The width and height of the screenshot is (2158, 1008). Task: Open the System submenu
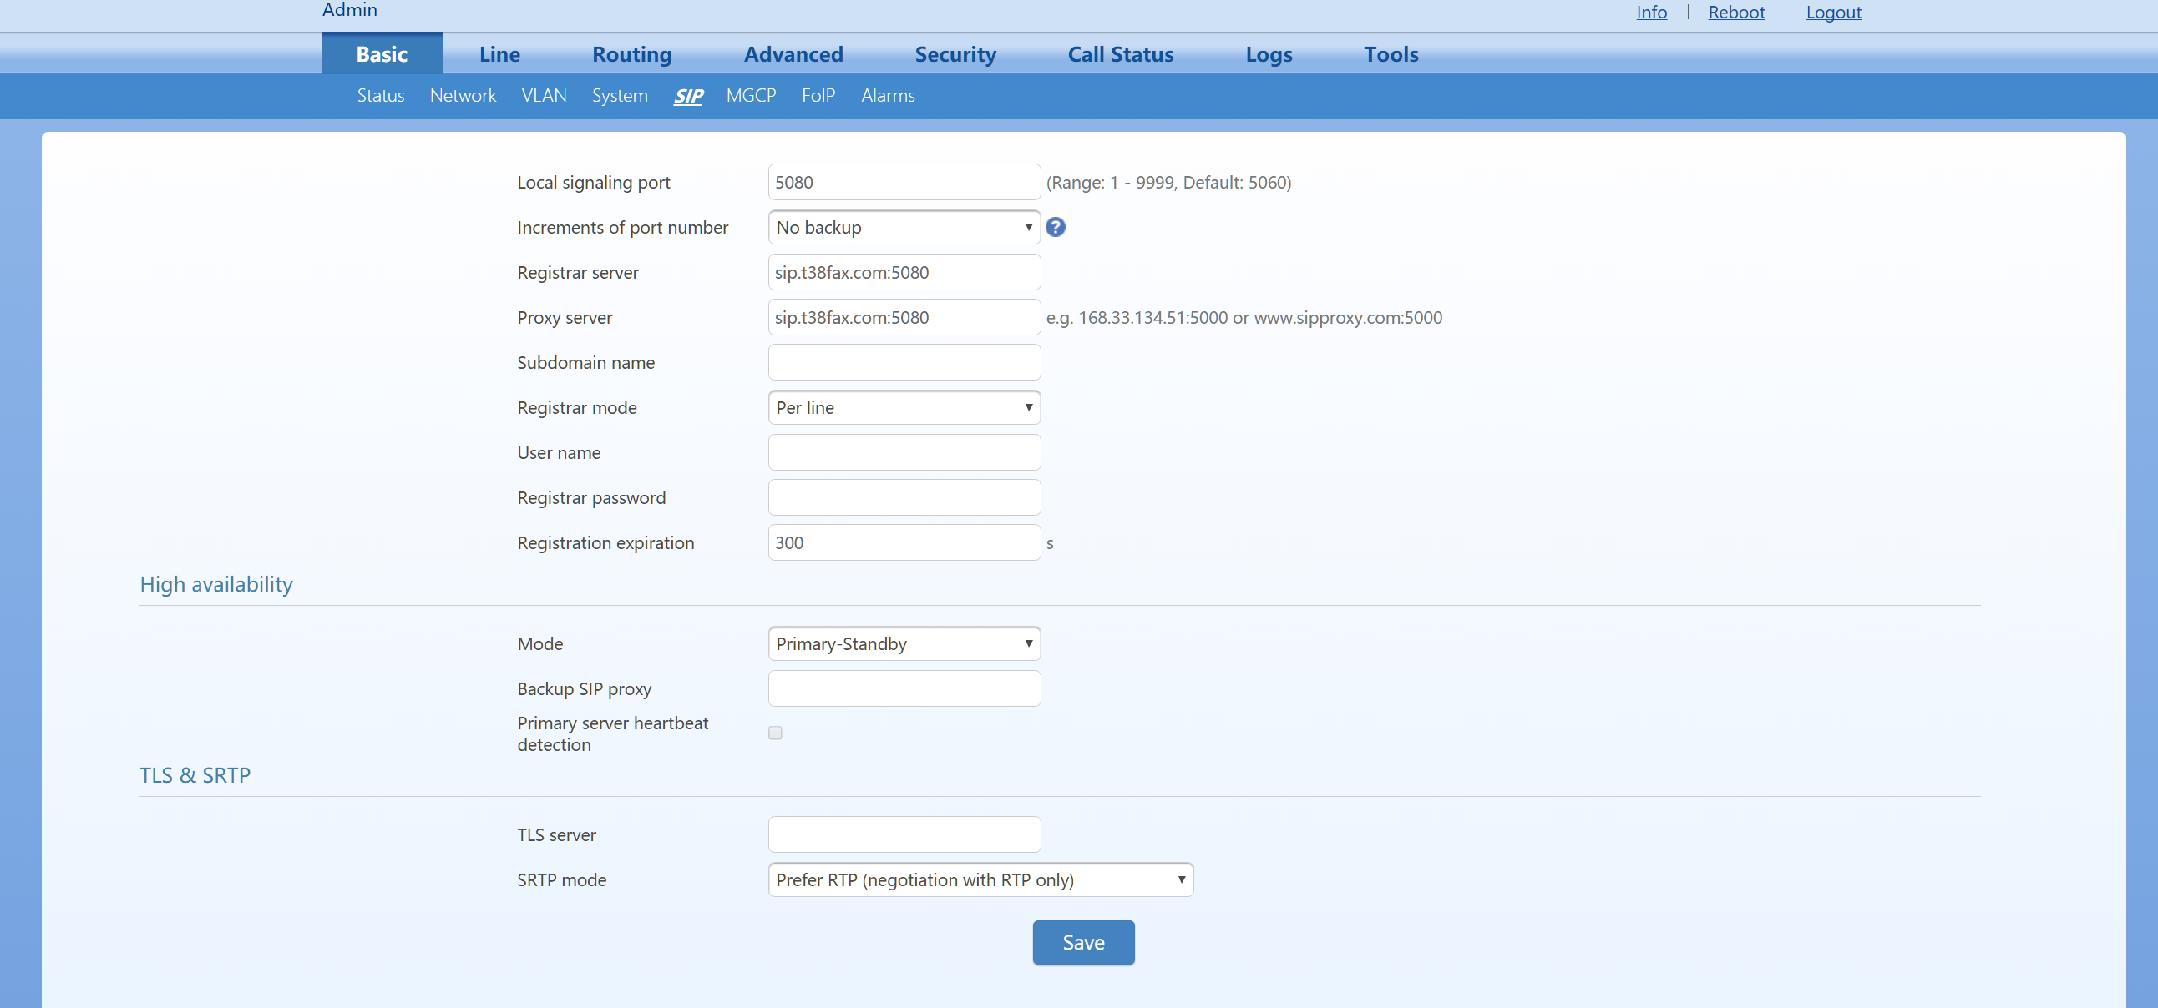click(x=620, y=95)
